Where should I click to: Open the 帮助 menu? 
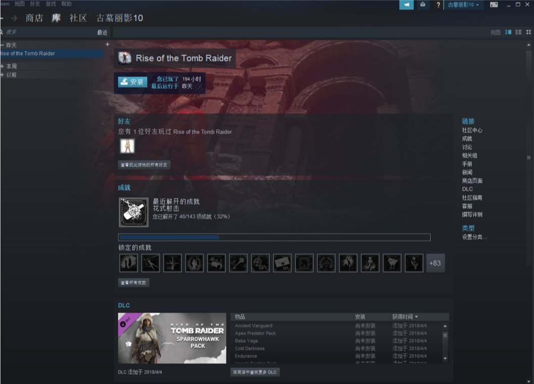tap(66, 4)
